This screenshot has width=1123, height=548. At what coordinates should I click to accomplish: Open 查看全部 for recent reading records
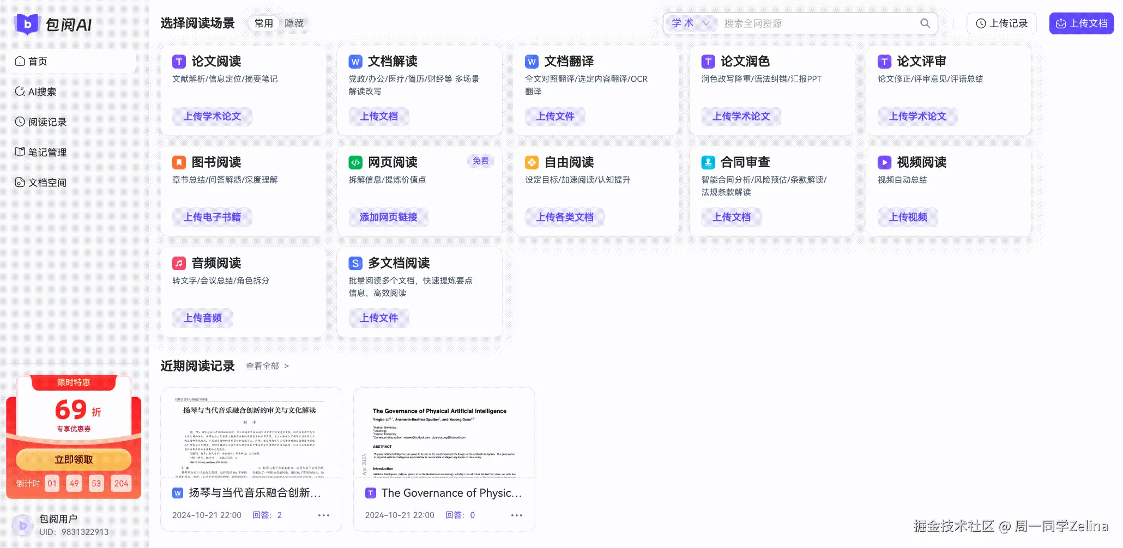click(x=263, y=366)
